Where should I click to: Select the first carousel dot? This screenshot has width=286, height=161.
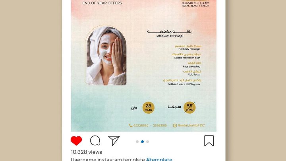point(137,142)
